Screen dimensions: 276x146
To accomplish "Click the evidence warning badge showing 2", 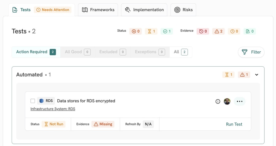I will [x=218, y=31].
